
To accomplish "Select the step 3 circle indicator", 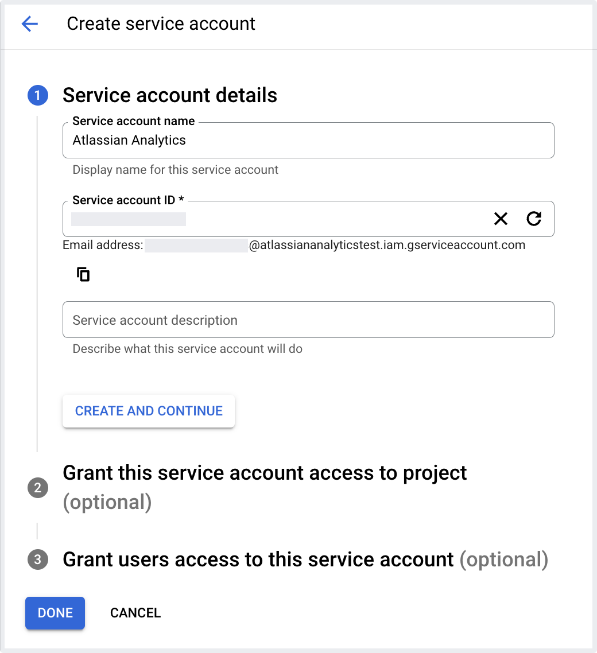I will pos(38,559).
